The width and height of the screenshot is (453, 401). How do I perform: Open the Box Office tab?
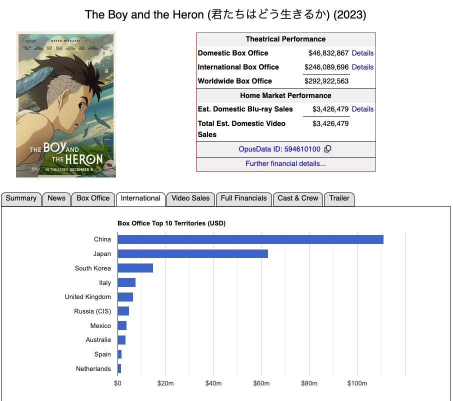click(x=93, y=198)
